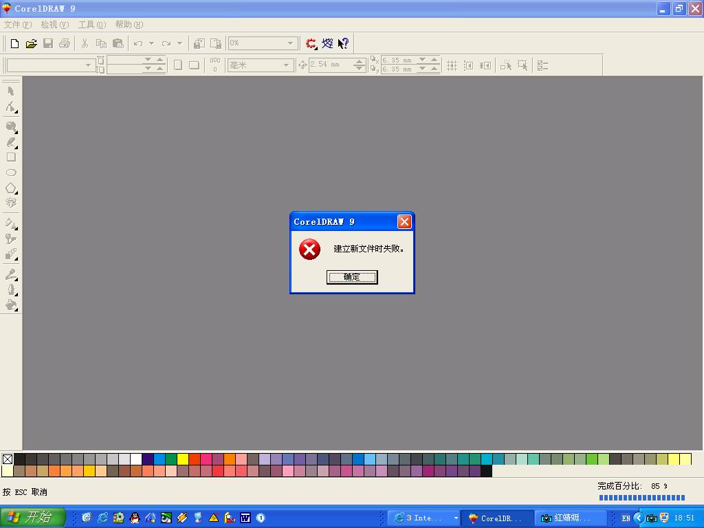Click the Portrait orientation button
Screen dimensions: 704x528
178,65
